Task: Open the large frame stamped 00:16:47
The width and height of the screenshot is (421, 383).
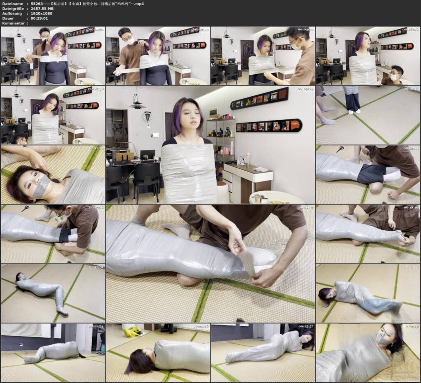Action: point(210,263)
